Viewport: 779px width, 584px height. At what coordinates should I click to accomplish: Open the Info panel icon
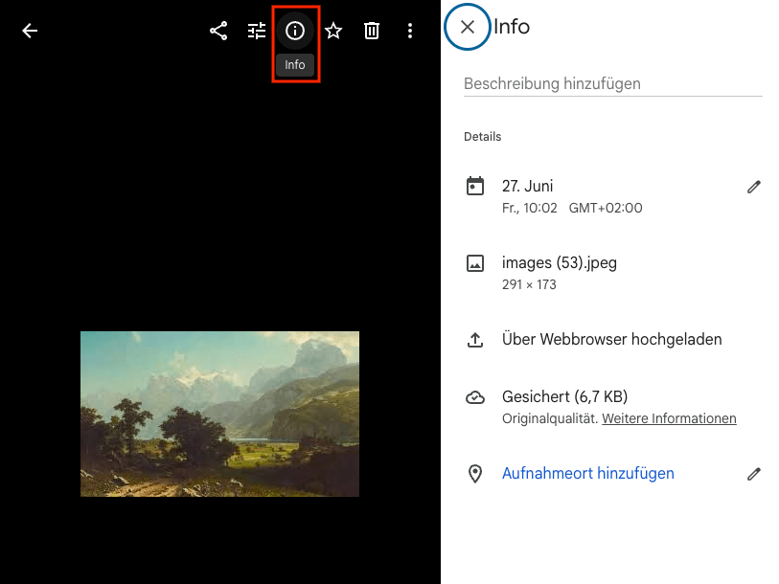[x=295, y=30]
